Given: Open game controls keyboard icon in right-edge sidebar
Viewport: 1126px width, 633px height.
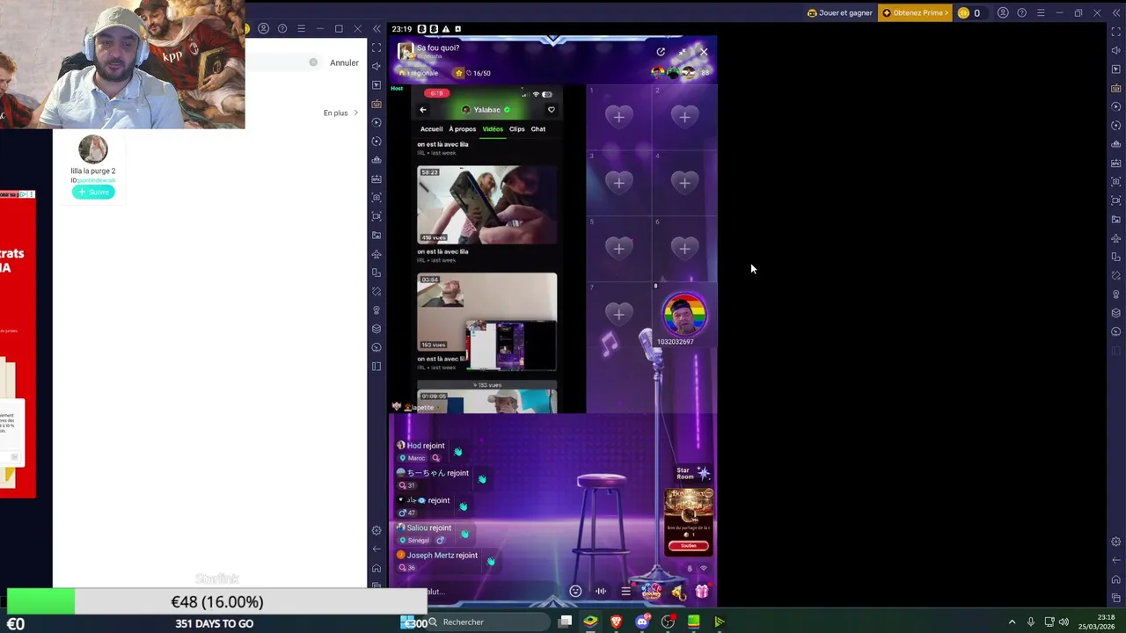Looking at the screenshot, I should (1116, 88).
